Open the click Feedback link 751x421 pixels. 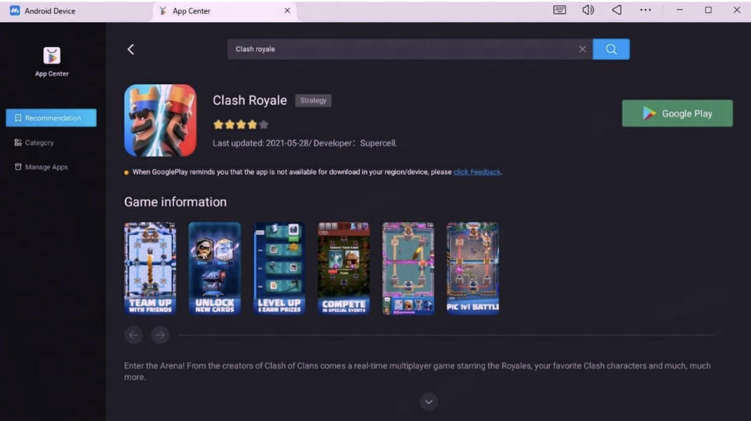click(477, 171)
